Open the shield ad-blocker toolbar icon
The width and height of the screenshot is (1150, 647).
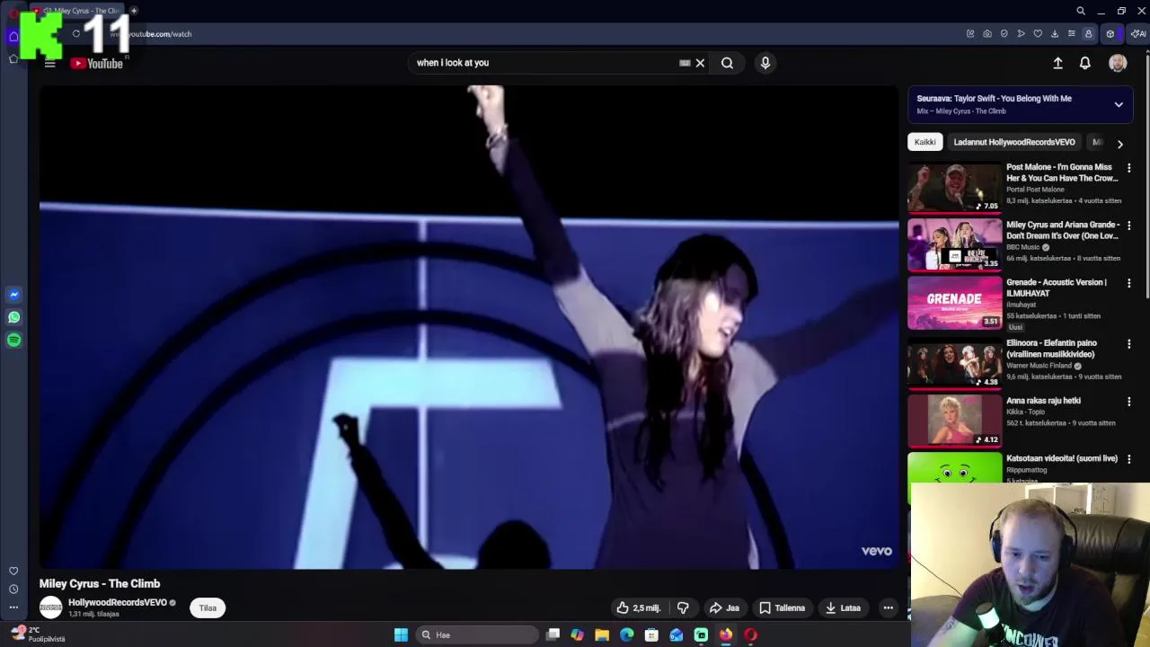(1004, 34)
